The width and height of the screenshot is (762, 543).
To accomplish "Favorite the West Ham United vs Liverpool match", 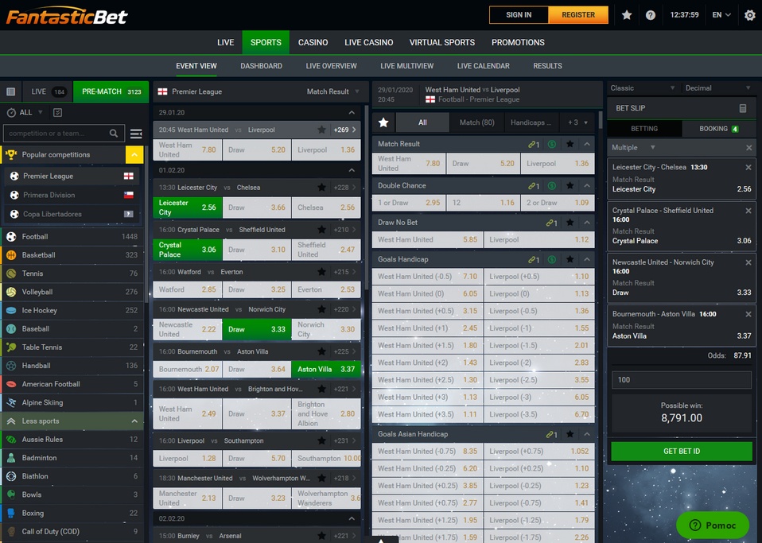I will tap(321, 130).
